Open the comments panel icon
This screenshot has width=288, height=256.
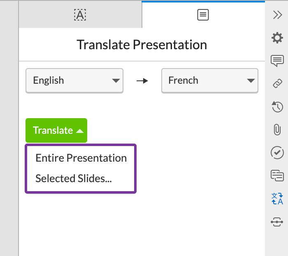pyautogui.click(x=277, y=61)
